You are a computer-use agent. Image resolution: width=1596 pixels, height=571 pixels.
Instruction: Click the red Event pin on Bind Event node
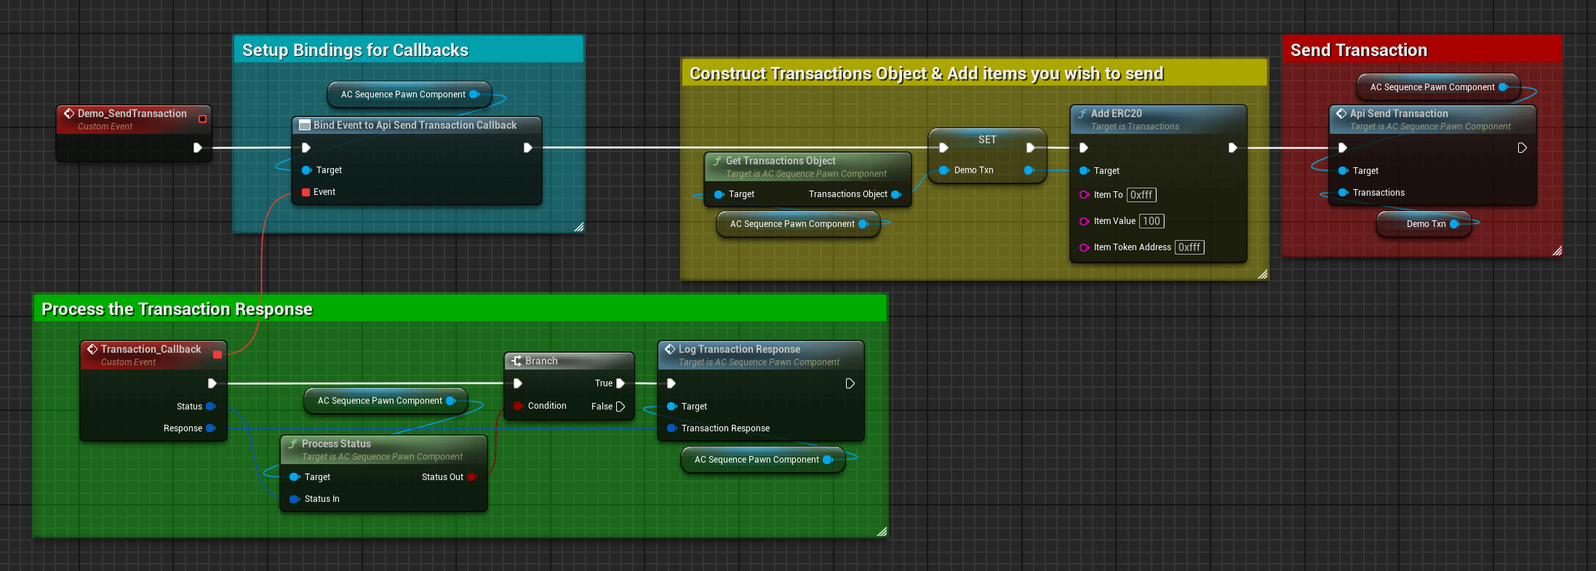[306, 192]
